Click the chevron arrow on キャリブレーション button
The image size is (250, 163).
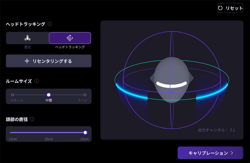tap(232, 153)
